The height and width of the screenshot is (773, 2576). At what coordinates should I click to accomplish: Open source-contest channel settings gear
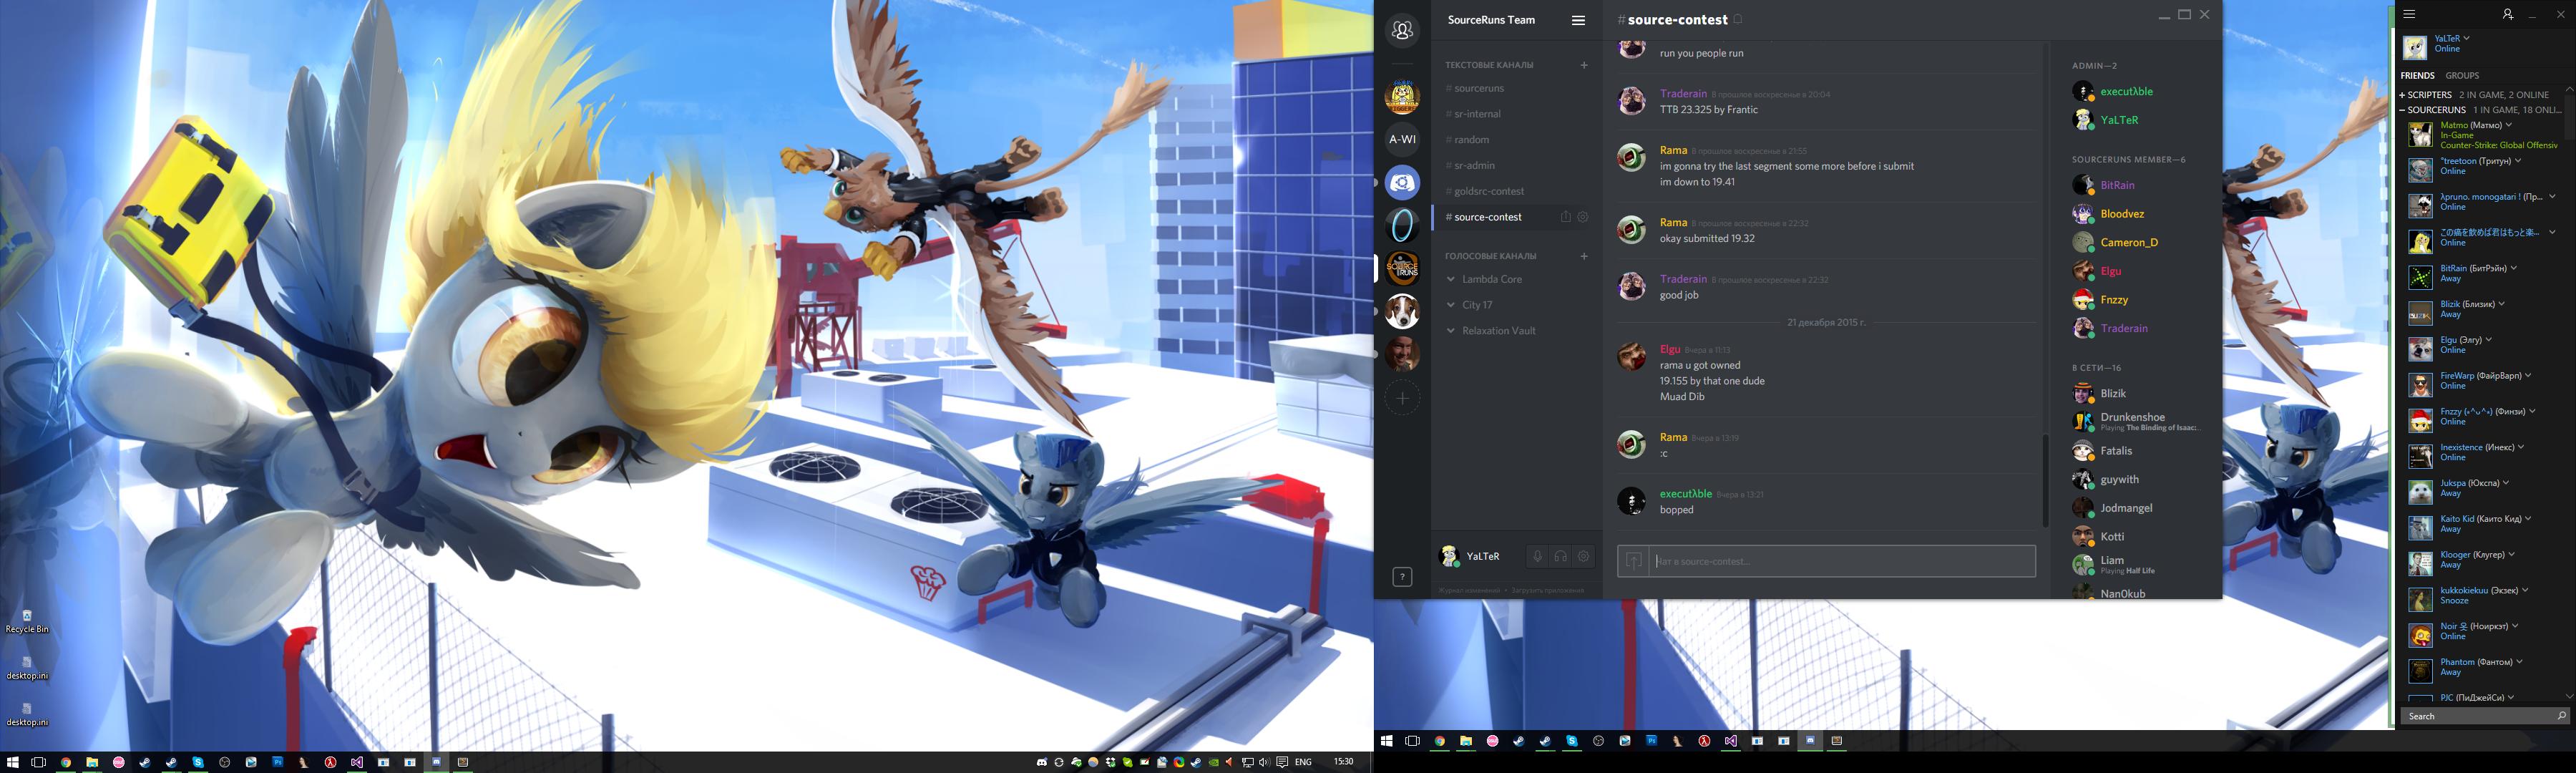[x=1583, y=217]
